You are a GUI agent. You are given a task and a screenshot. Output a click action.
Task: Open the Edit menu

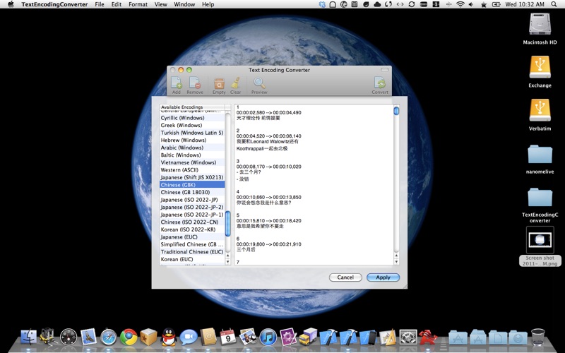coord(117,4)
